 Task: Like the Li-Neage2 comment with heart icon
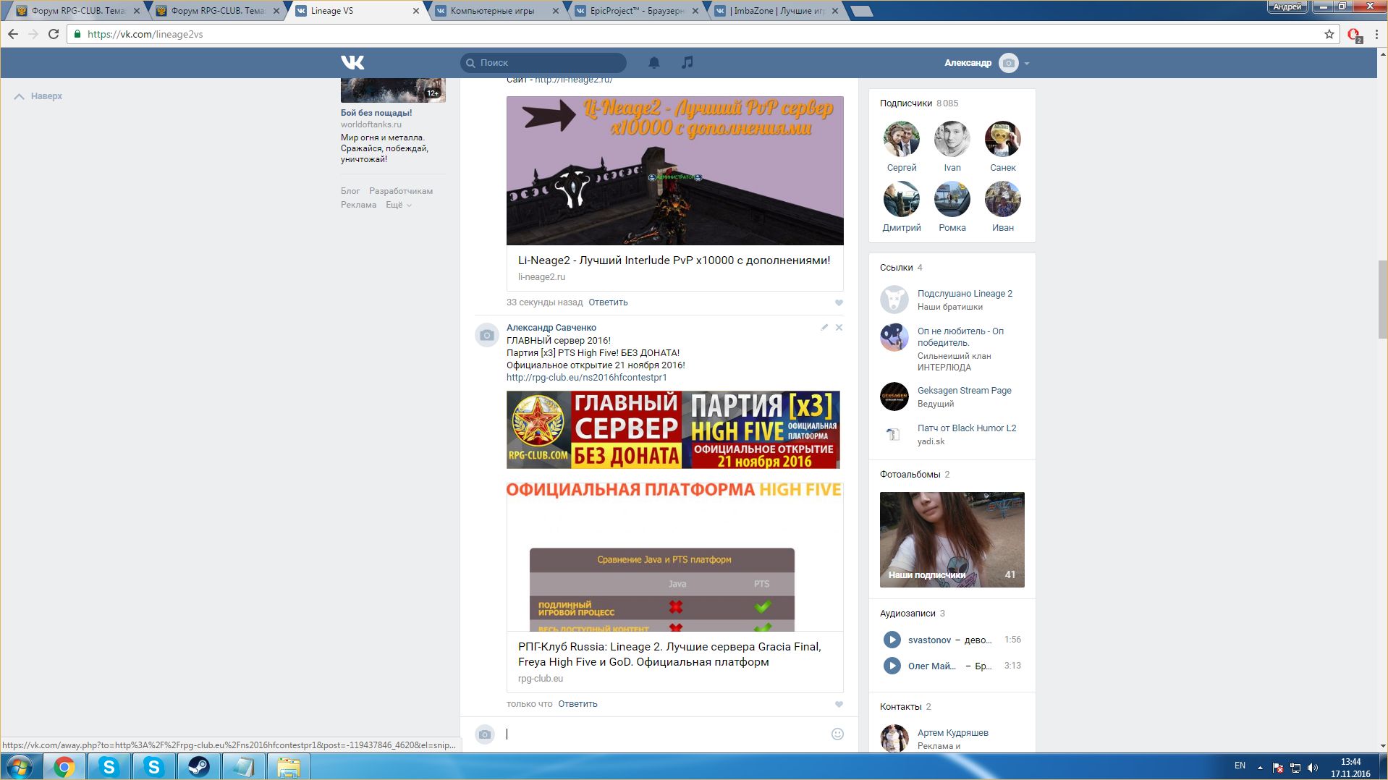click(839, 303)
